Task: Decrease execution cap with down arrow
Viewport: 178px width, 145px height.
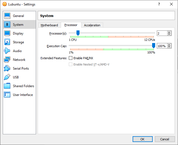Action: (x=169, y=47)
